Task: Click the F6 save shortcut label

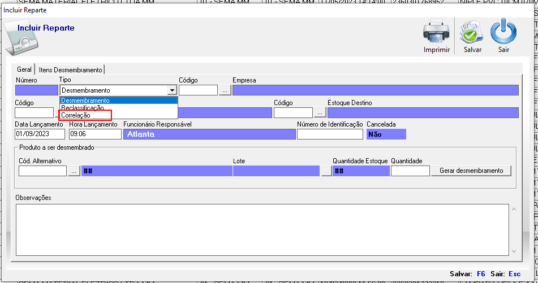Action: [481, 274]
